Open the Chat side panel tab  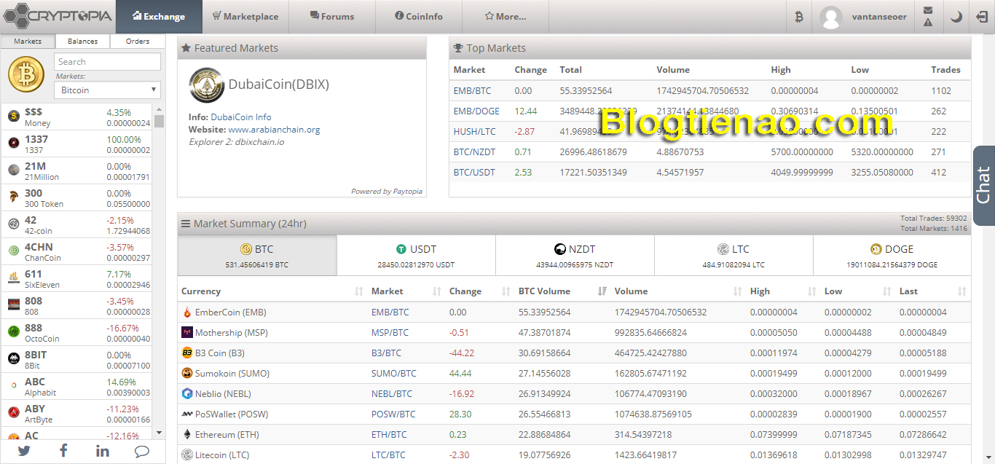tap(984, 186)
